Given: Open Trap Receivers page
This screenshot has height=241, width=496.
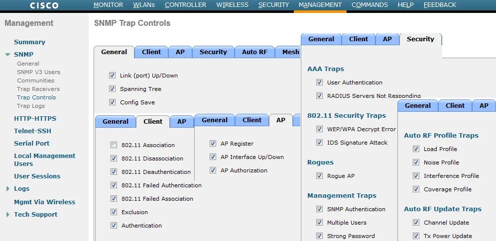Looking at the screenshot, I should click(x=38, y=89).
